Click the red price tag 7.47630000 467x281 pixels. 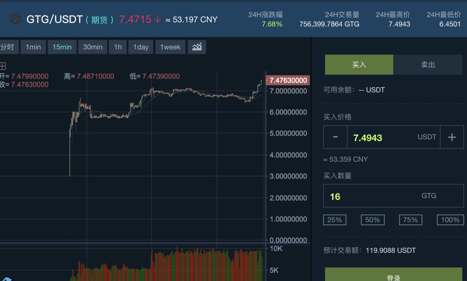tap(288, 80)
